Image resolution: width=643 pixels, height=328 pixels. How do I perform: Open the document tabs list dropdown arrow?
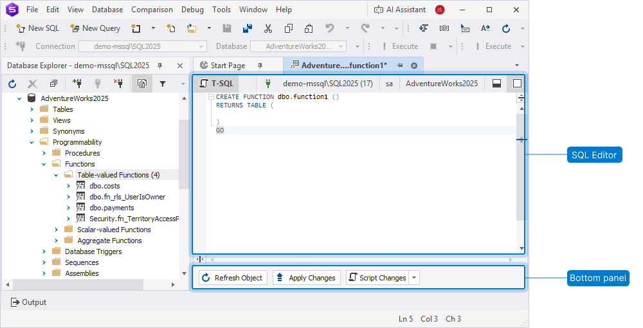coord(517,66)
